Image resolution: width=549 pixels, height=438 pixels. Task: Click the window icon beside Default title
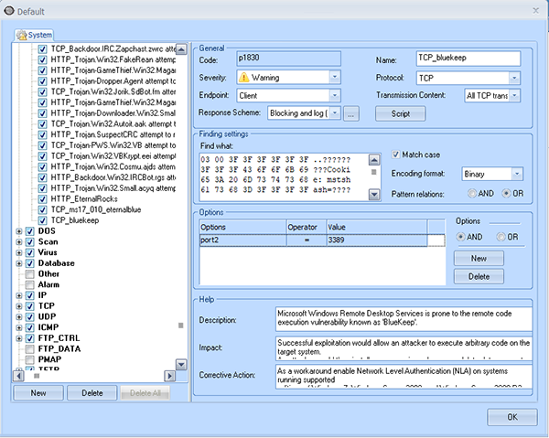[x=9, y=11]
